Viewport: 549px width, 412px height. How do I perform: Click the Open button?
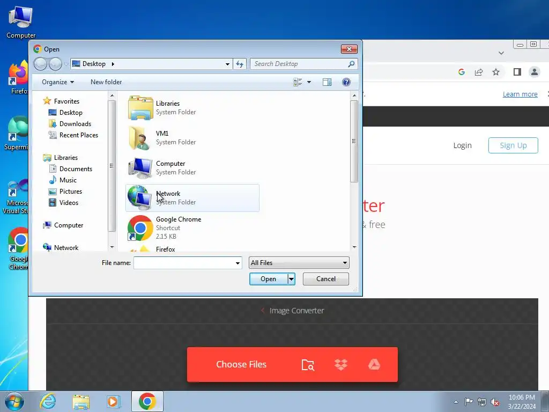click(269, 279)
